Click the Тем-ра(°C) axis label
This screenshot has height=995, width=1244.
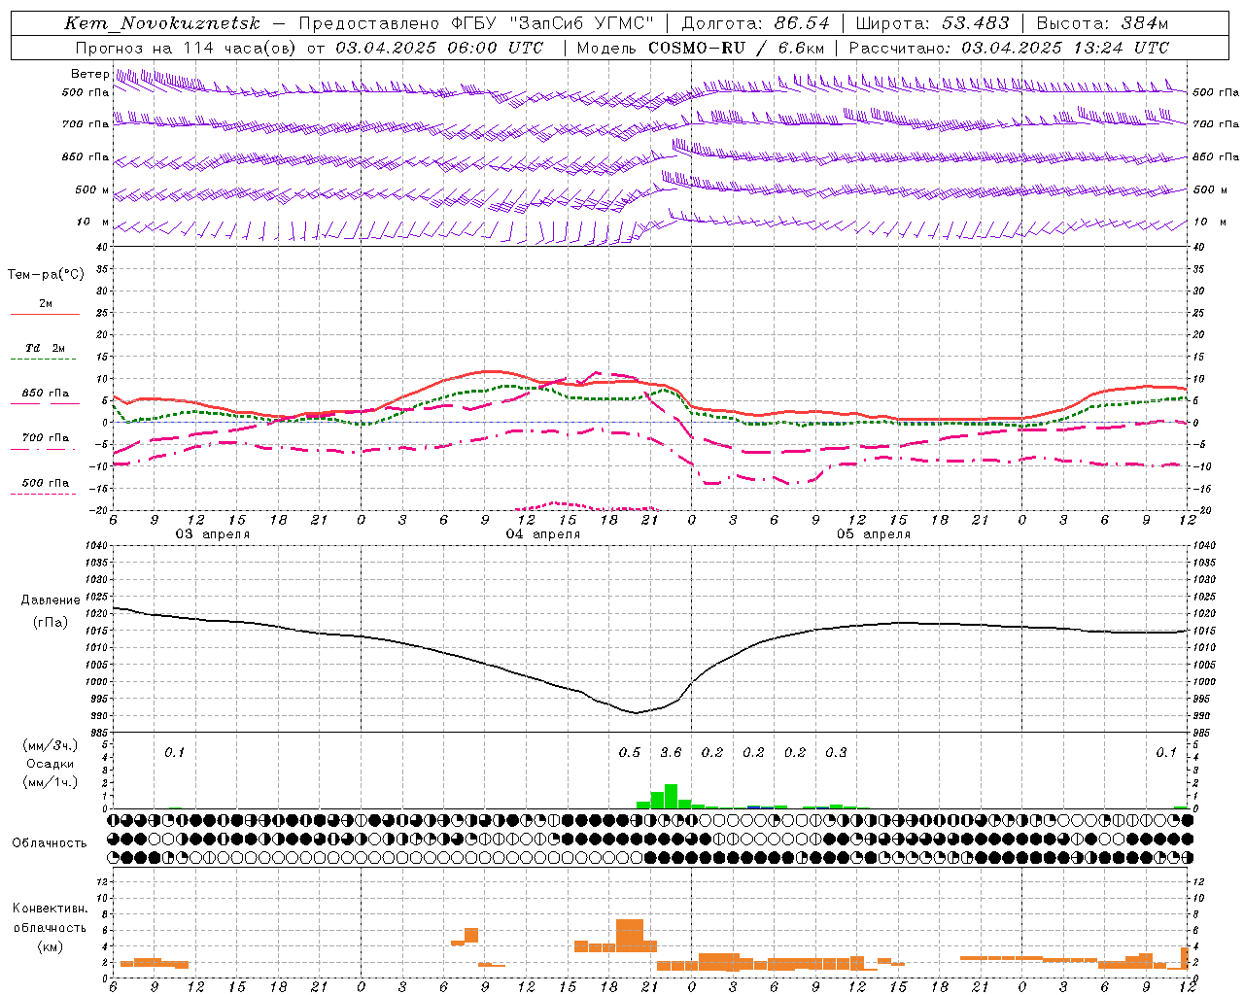tap(46, 274)
